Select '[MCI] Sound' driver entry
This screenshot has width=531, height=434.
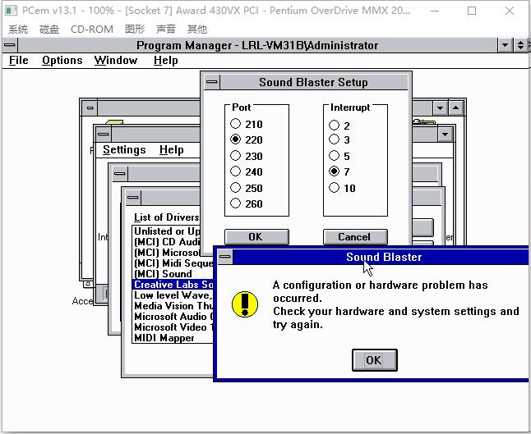173,274
